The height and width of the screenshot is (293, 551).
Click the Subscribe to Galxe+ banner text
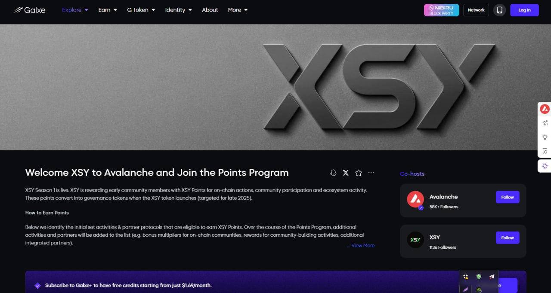[128, 285]
